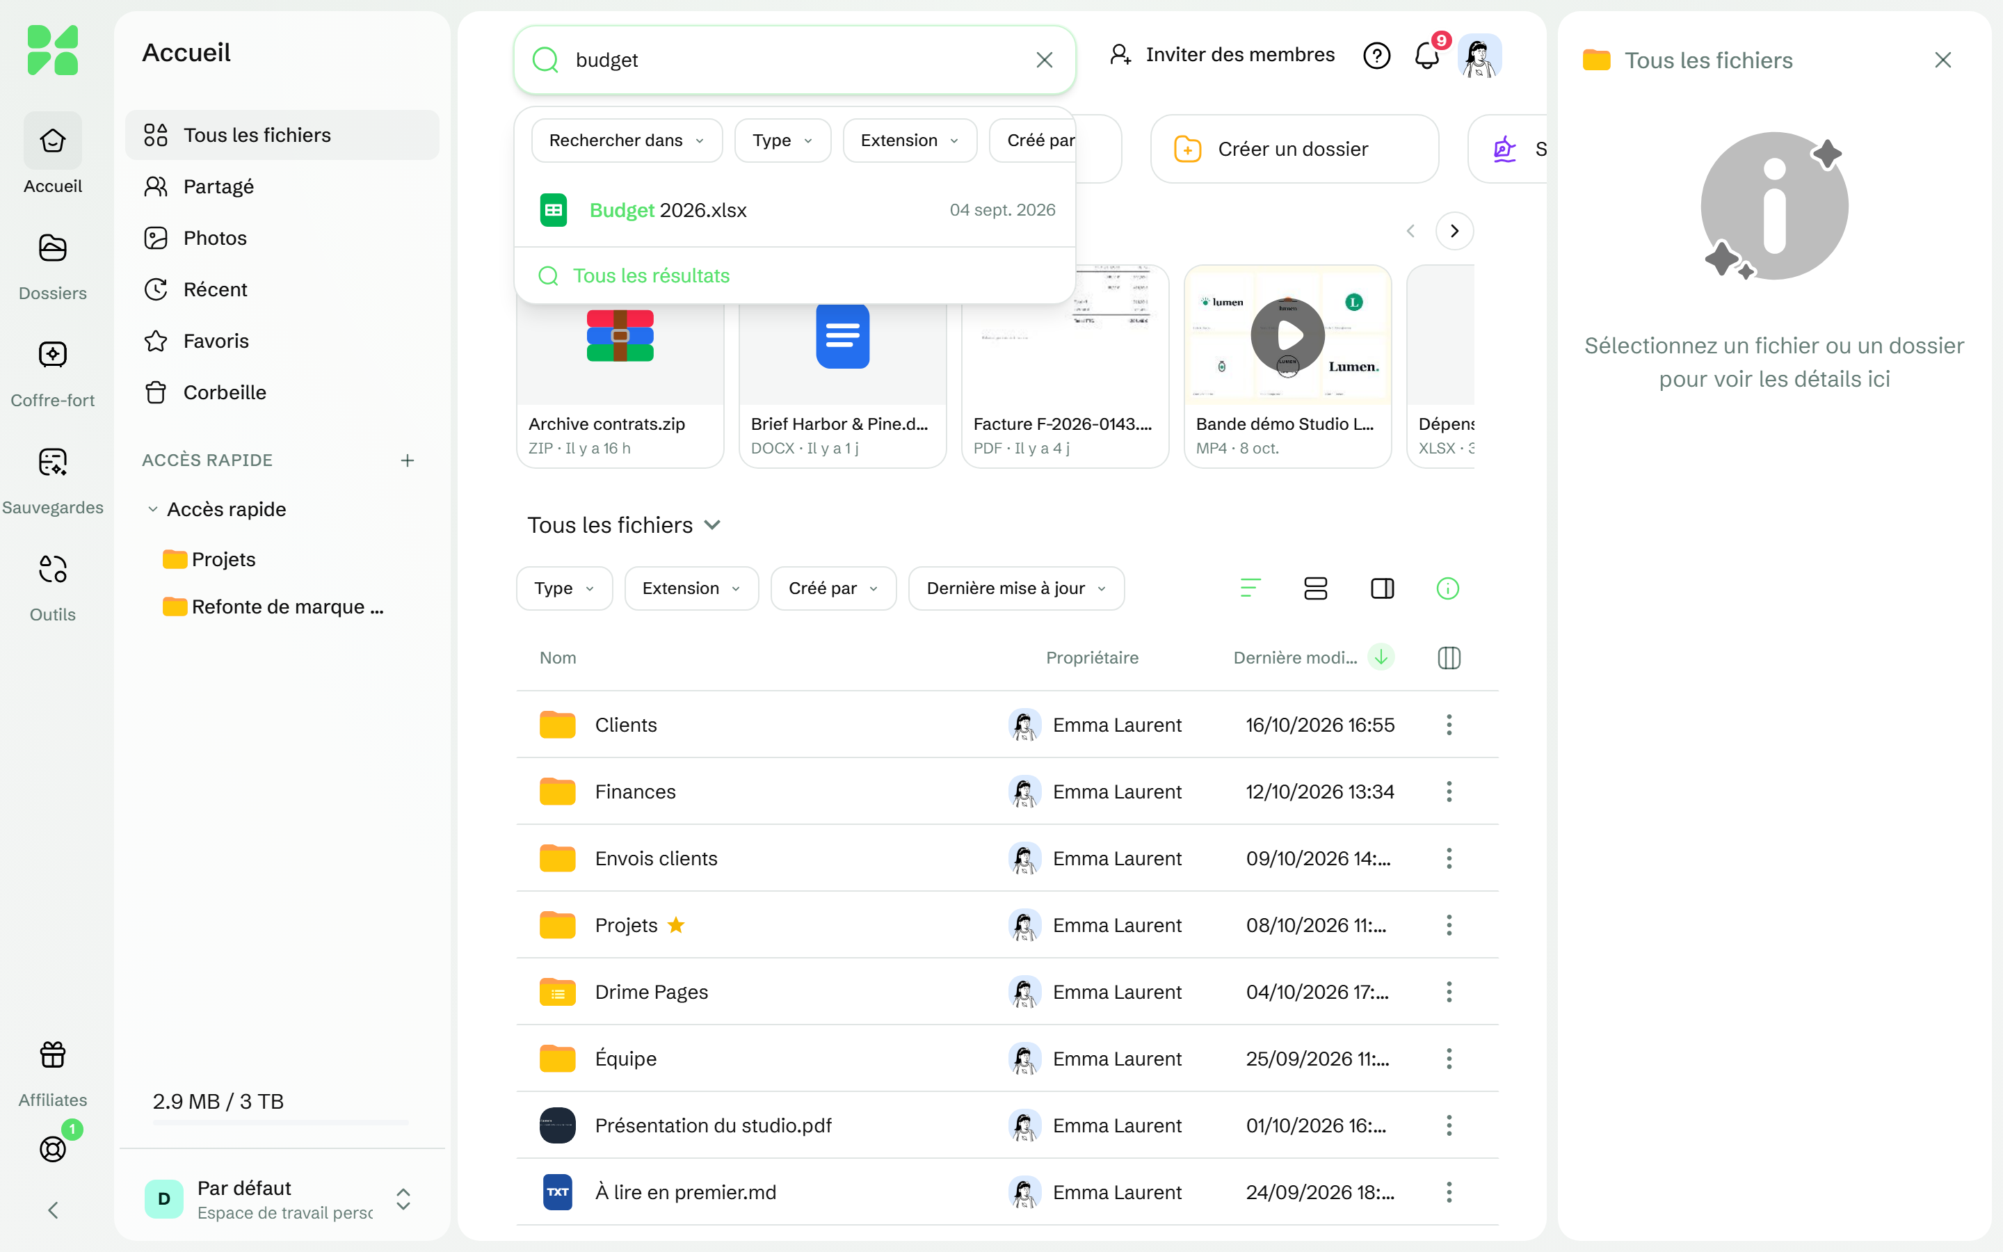The height and width of the screenshot is (1252, 2003).
Task: Open the help question mark icon
Action: pyautogui.click(x=1376, y=56)
